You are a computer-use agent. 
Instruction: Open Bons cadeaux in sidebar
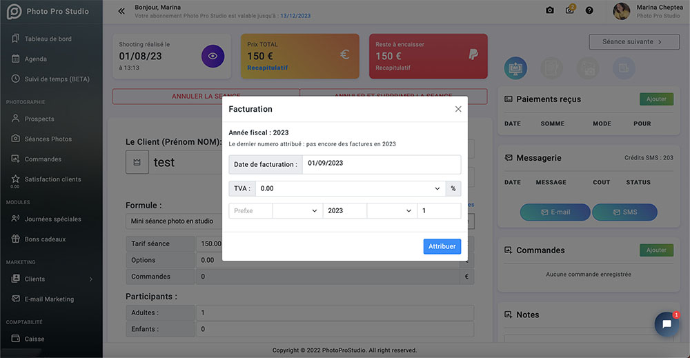pyautogui.click(x=45, y=239)
